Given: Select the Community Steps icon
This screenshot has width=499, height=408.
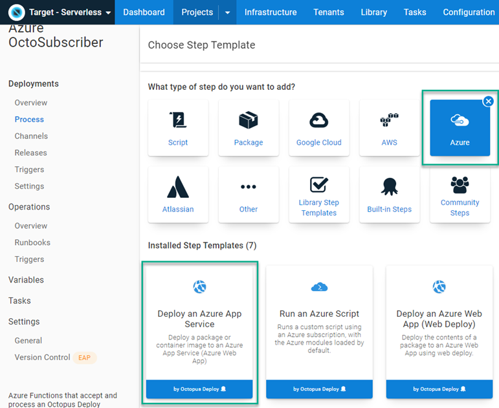Looking at the screenshot, I should 460,185.
